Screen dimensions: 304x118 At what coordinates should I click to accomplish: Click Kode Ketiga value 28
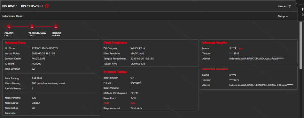33,108
